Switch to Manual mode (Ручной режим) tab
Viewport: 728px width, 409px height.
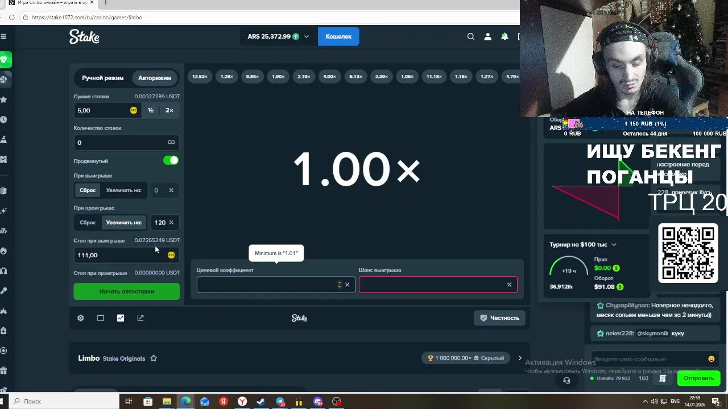pyautogui.click(x=102, y=78)
